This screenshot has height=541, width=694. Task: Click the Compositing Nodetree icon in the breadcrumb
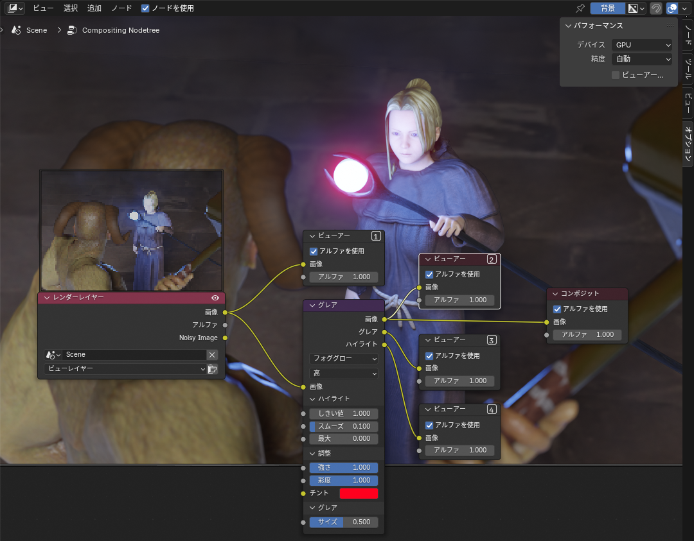point(72,30)
